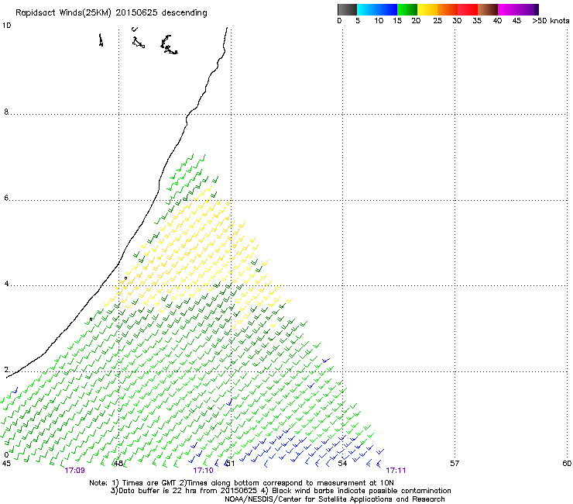Click the latitude label '8' on the left axis
Screen dimensions: 573x504
[x=6, y=112]
